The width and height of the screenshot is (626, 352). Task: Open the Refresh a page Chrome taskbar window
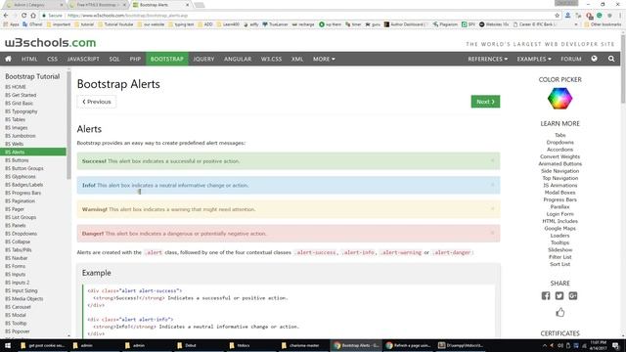[x=409, y=345]
